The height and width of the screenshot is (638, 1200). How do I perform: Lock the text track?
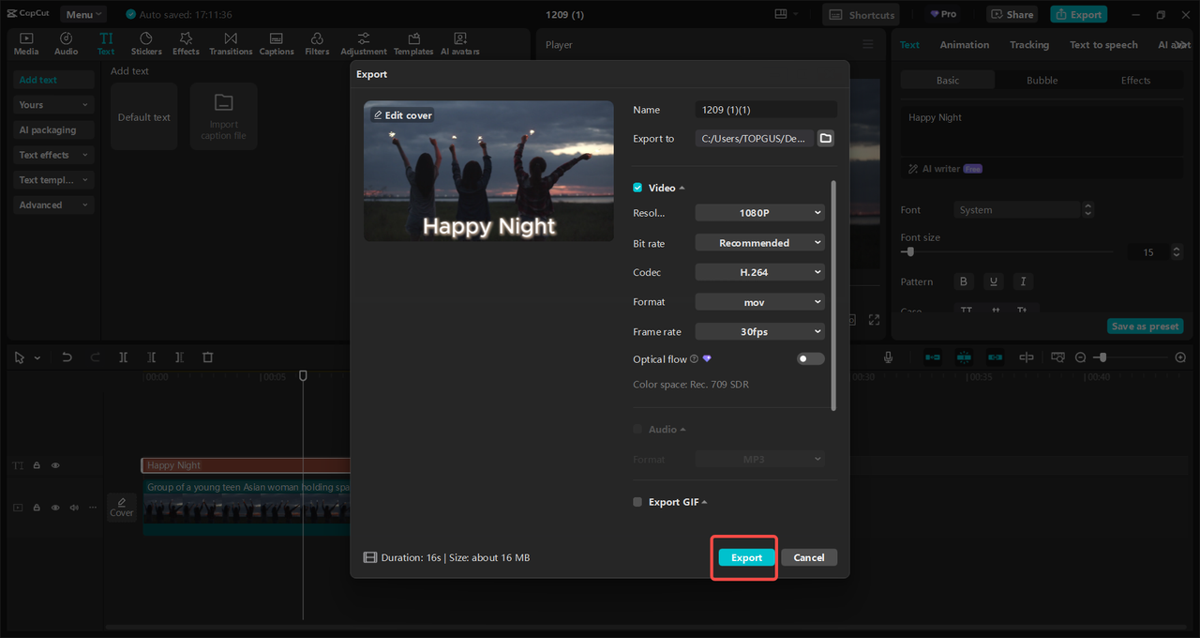click(x=37, y=465)
